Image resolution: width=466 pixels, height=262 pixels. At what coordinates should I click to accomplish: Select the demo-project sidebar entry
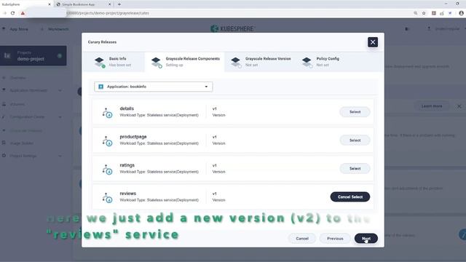pos(33,55)
